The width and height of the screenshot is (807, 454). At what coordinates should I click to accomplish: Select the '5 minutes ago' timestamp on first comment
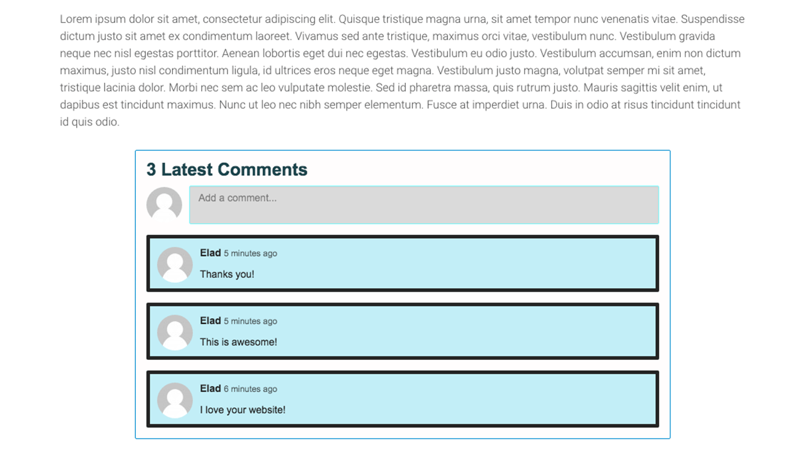[250, 253]
